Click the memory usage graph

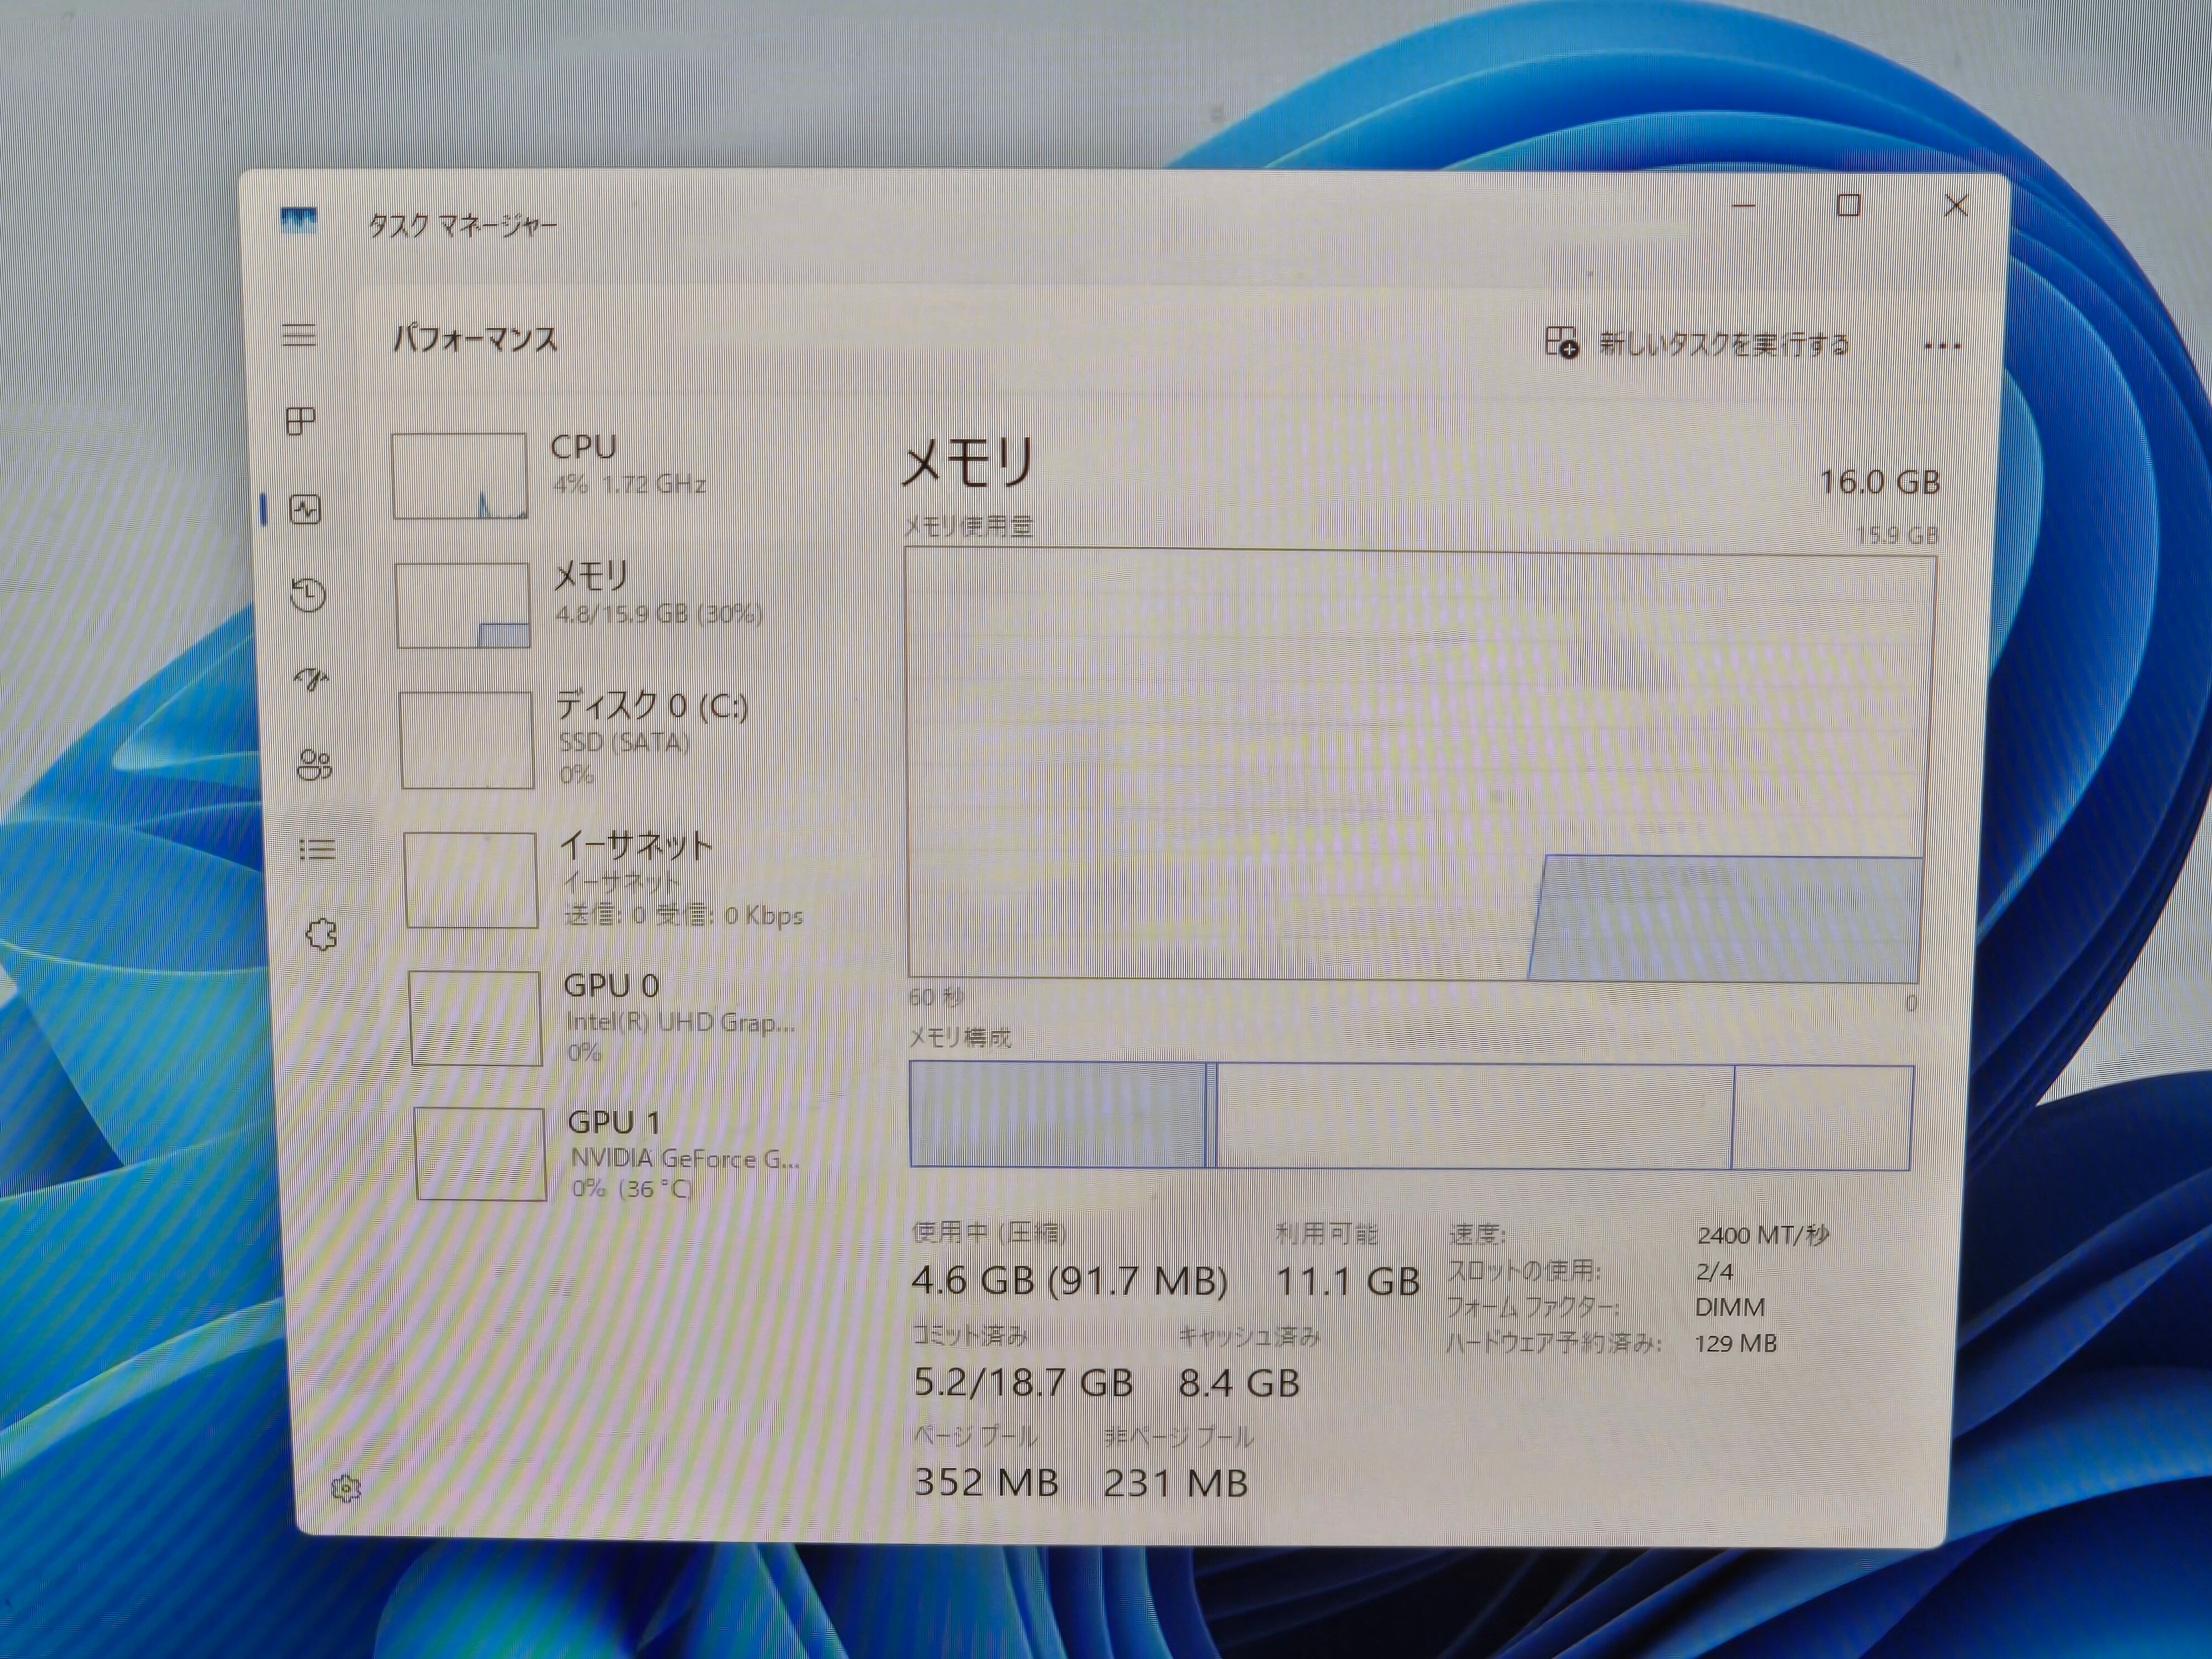tap(1420, 765)
